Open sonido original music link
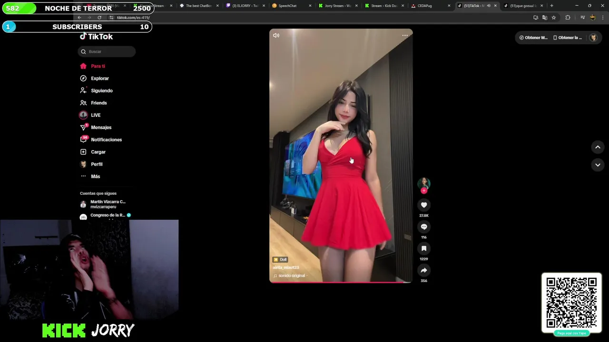This screenshot has width=609, height=342. [291, 275]
